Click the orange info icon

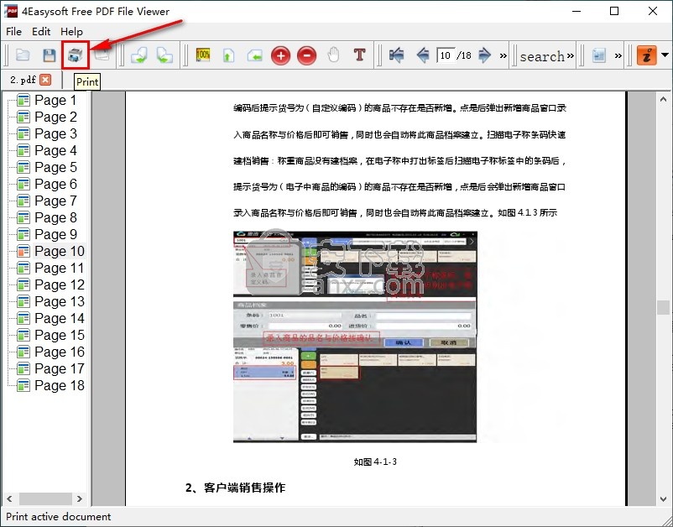tap(647, 55)
